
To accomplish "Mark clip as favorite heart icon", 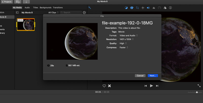I will click(104, 86).
